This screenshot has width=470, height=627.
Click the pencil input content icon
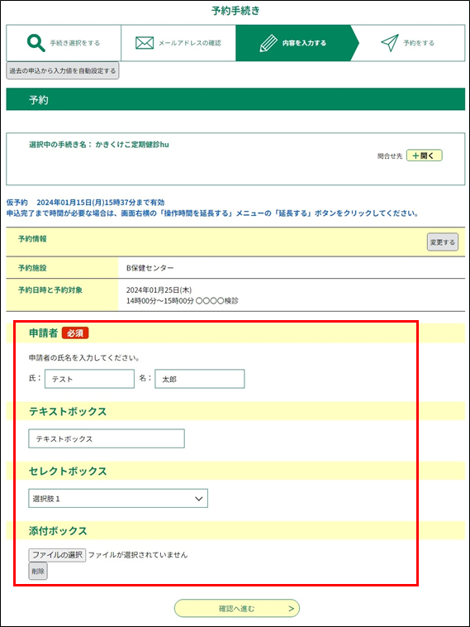coord(268,43)
